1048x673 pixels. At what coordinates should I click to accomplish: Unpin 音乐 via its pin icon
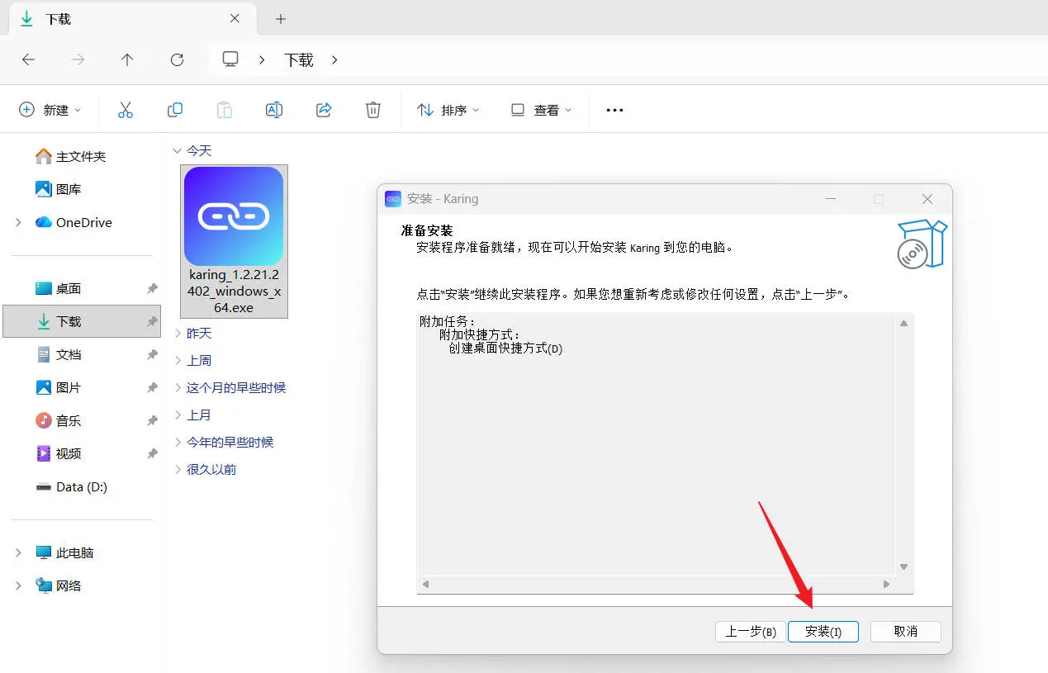[x=152, y=420]
